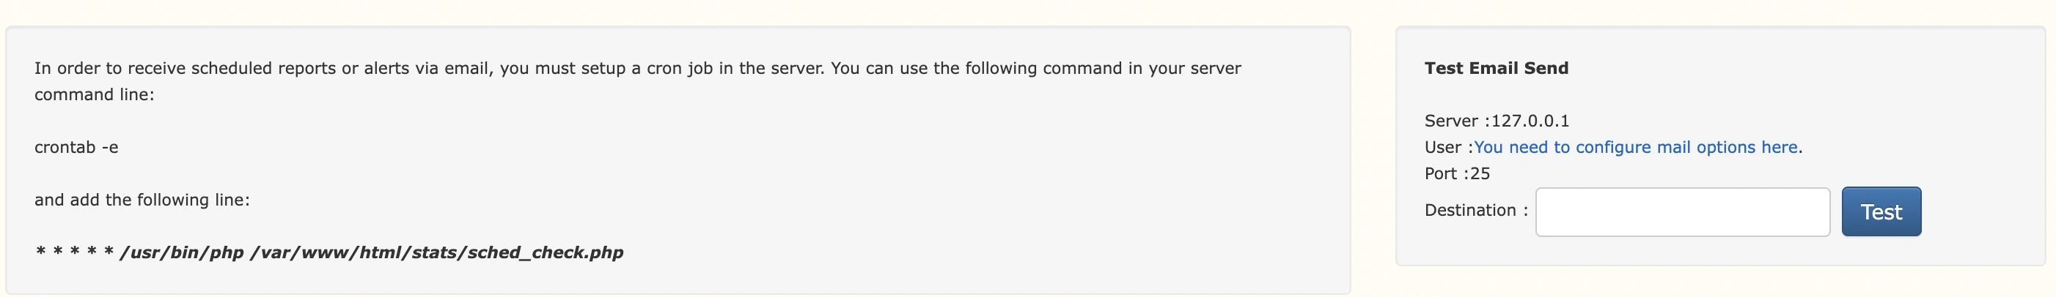Screen dimensions: 2056x297
Task: Click the Server label text
Action: 1452,121
